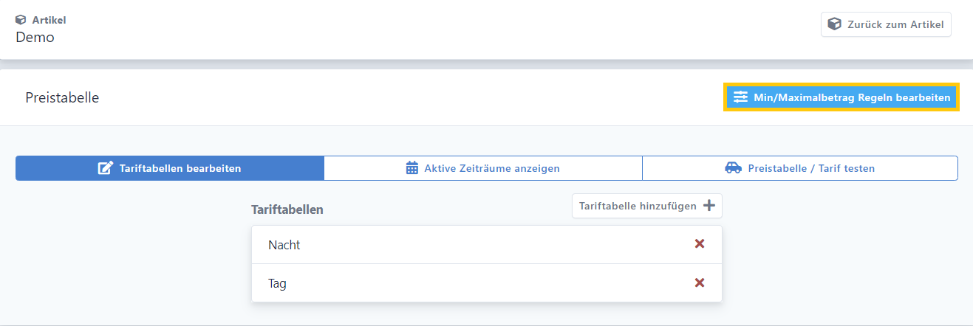Click the cube icon beside the Artikel label
973x326 pixels.
point(21,20)
